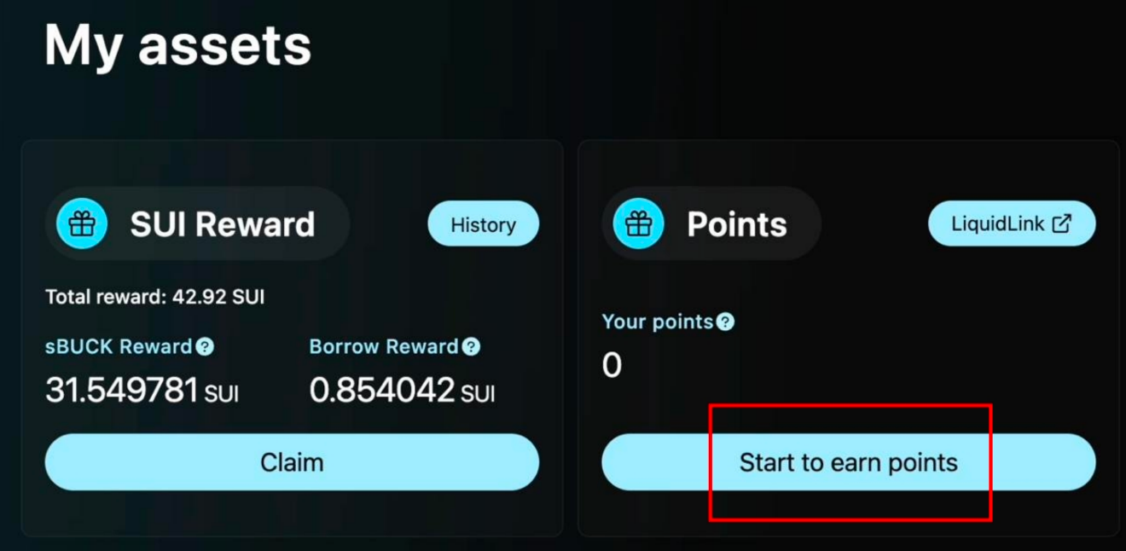This screenshot has height=551, width=1126.
Task: Click the Claim button
Action: point(293,462)
